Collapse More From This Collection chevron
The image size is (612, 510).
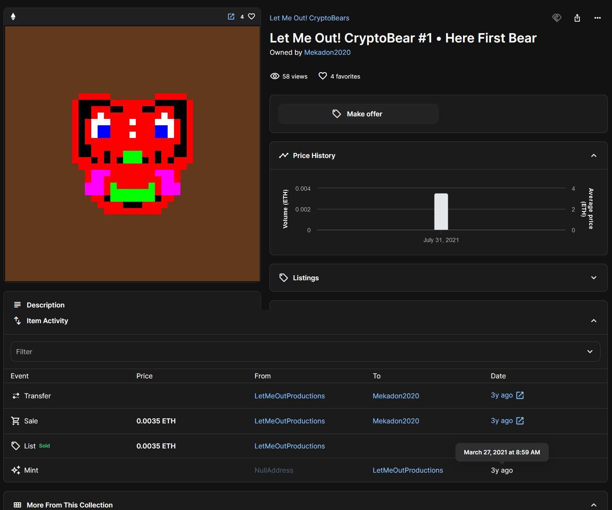pyautogui.click(x=594, y=505)
